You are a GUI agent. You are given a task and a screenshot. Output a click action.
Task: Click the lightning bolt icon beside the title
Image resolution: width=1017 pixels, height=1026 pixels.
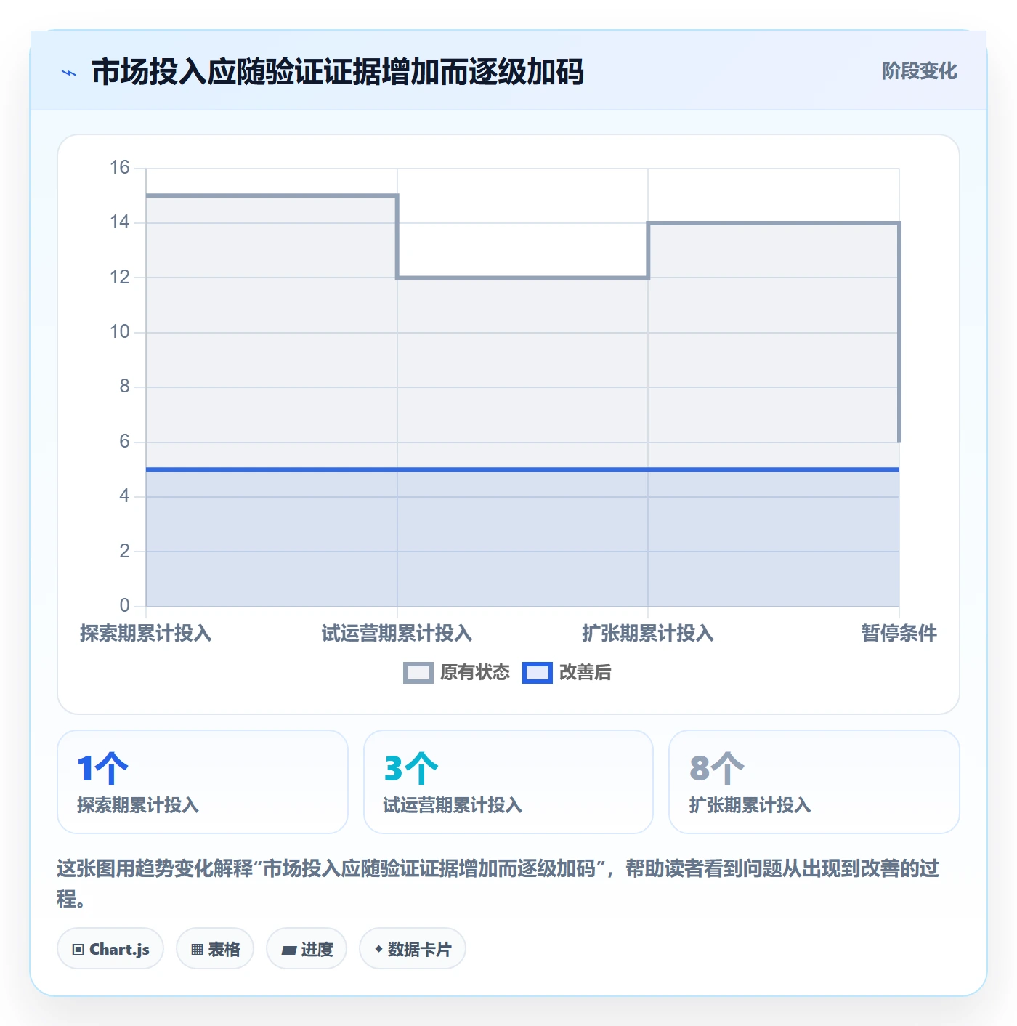[69, 73]
